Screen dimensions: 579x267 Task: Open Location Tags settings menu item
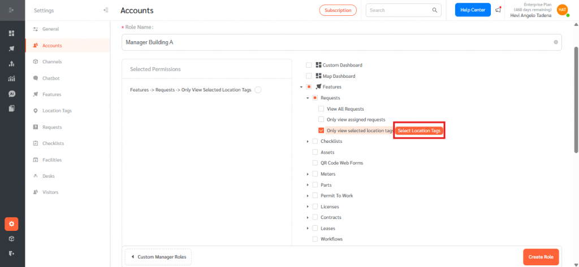click(57, 111)
